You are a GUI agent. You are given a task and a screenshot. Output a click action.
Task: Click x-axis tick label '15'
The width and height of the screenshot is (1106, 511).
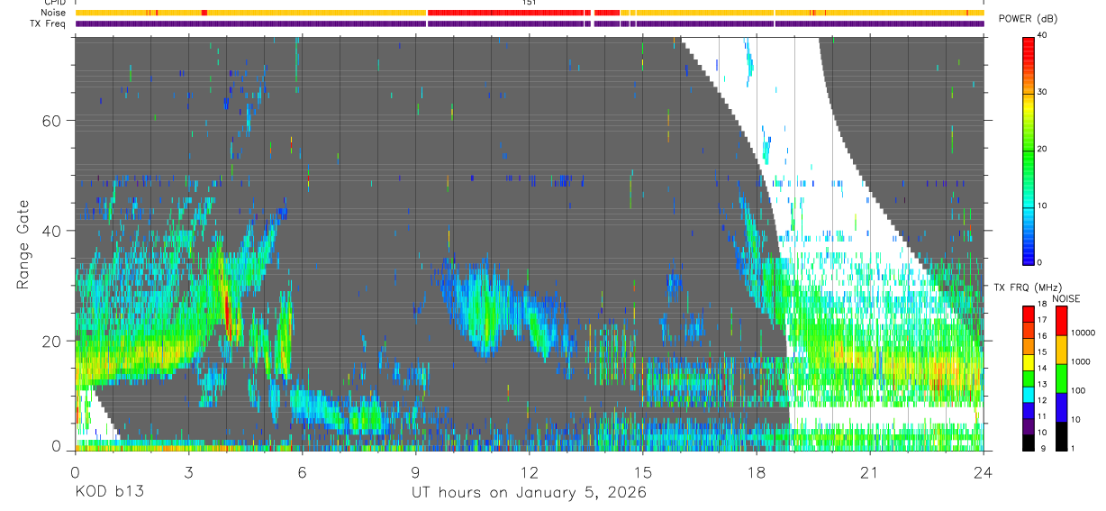pyautogui.click(x=642, y=472)
